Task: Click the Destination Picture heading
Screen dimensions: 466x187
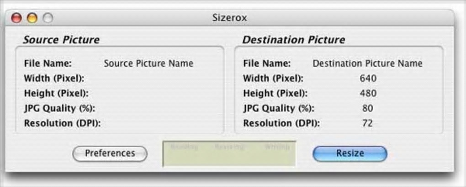Action: click(293, 40)
